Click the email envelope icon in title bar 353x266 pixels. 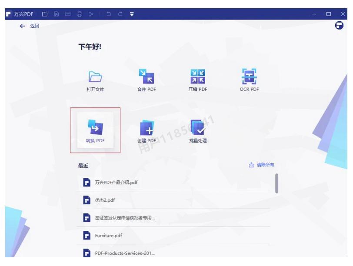[x=68, y=14]
